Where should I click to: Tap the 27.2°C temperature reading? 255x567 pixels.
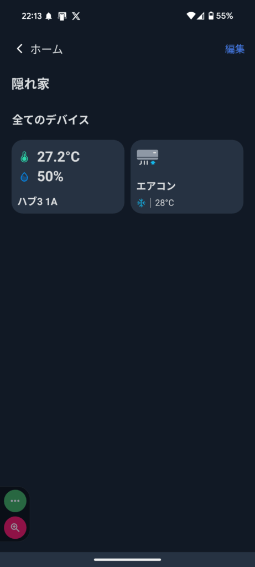pos(59,157)
